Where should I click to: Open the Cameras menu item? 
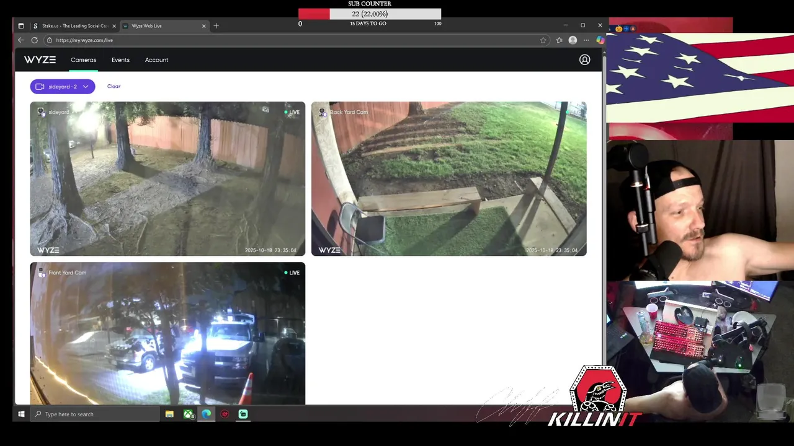(83, 60)
